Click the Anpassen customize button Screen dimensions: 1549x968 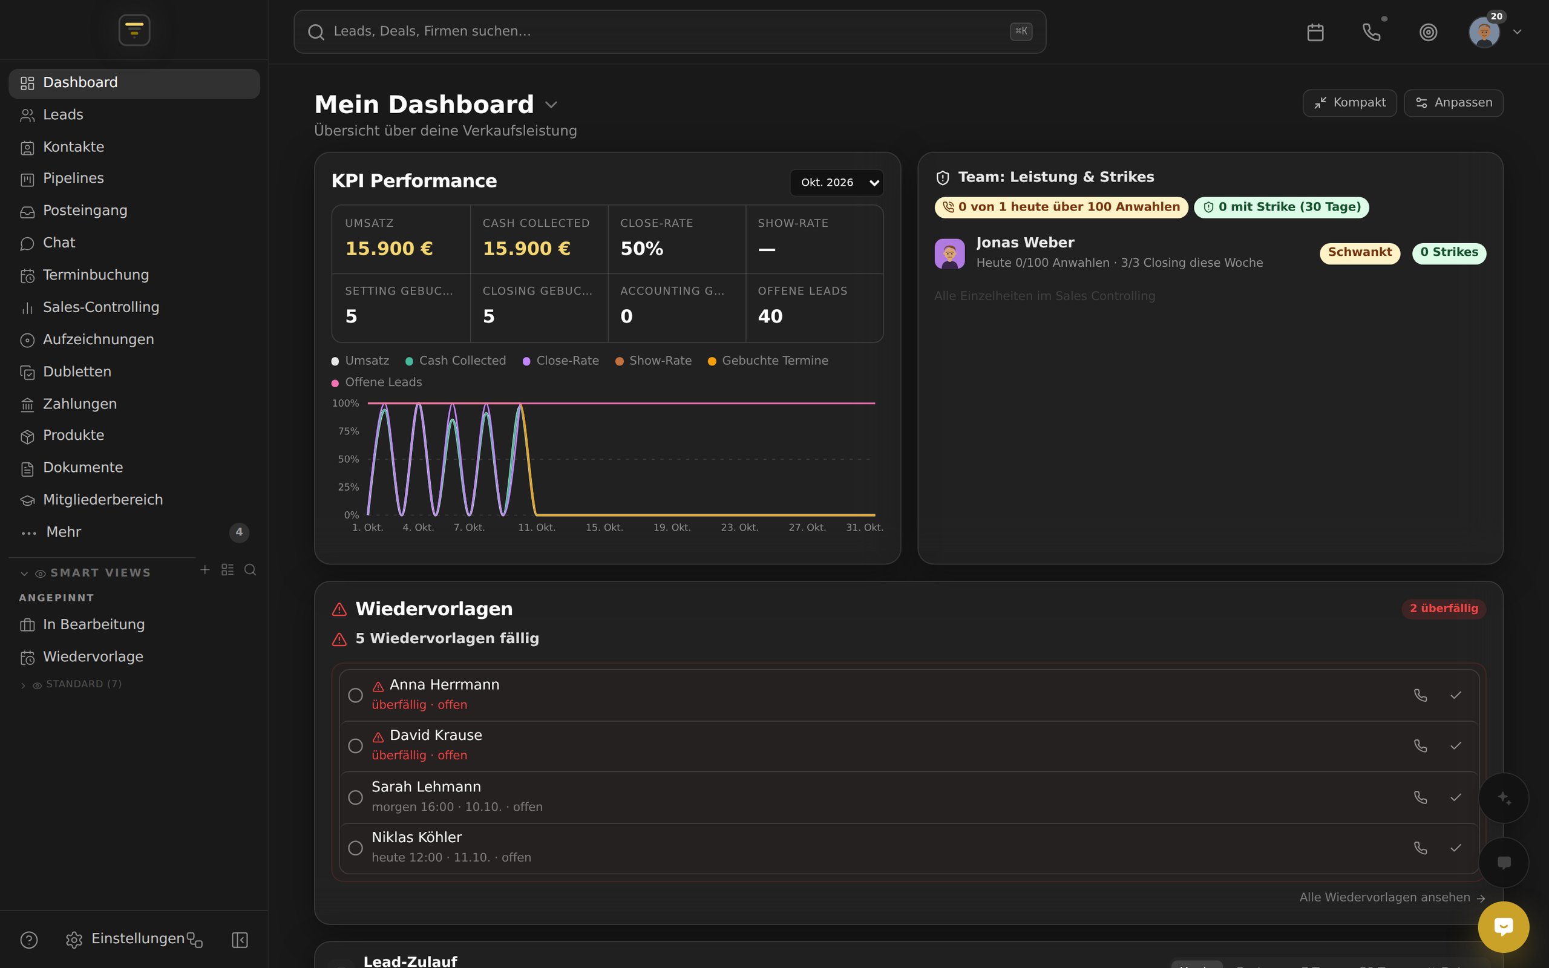(1453, 103)
